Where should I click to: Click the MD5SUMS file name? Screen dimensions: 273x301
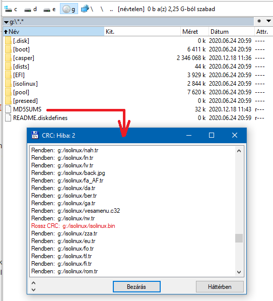[x=27, y=109]
